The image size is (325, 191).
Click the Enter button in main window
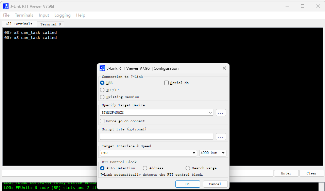pyautogui.click(x=286, y=173)
